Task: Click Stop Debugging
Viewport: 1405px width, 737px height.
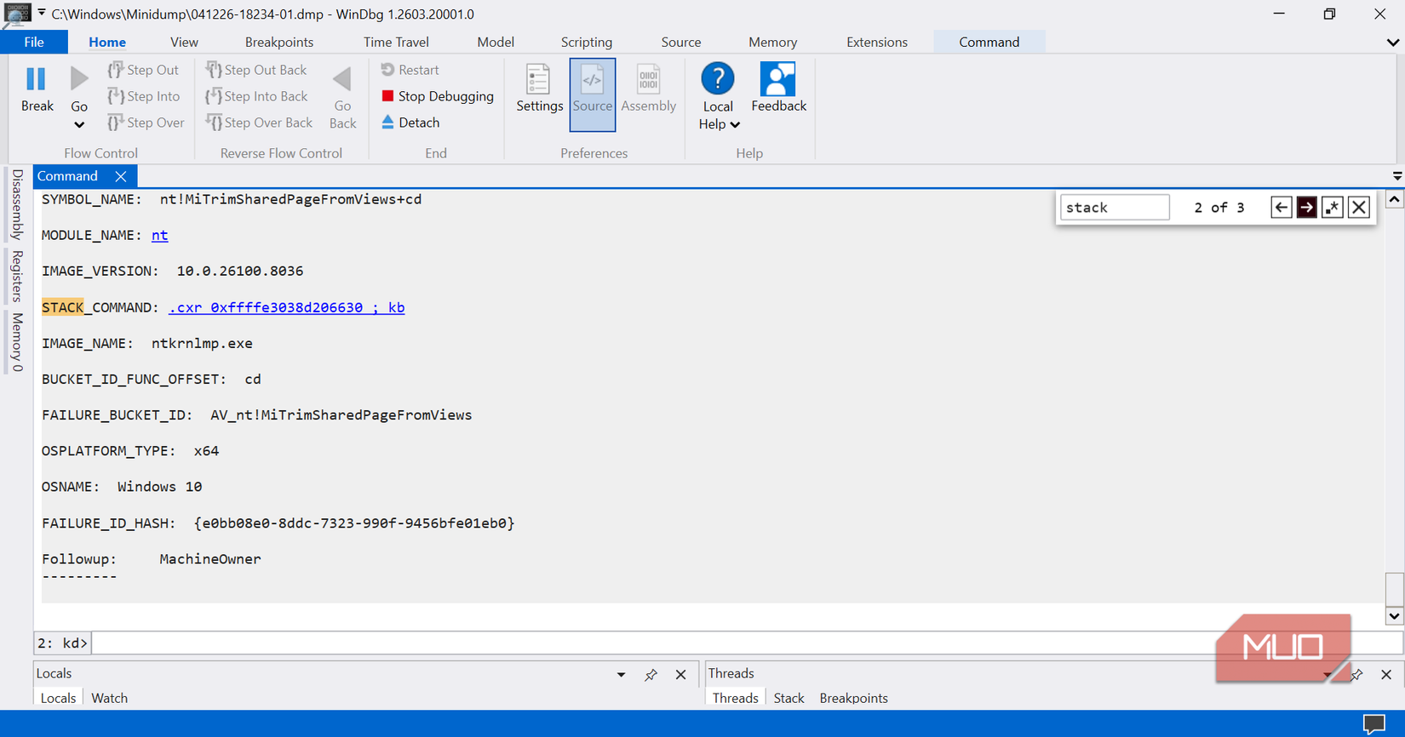Action: point(438,96)
